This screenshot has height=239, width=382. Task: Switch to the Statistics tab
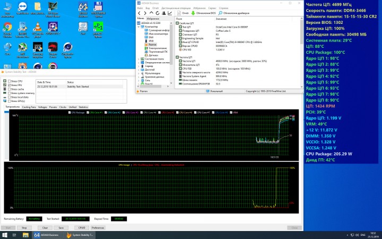tap(83, 107)
